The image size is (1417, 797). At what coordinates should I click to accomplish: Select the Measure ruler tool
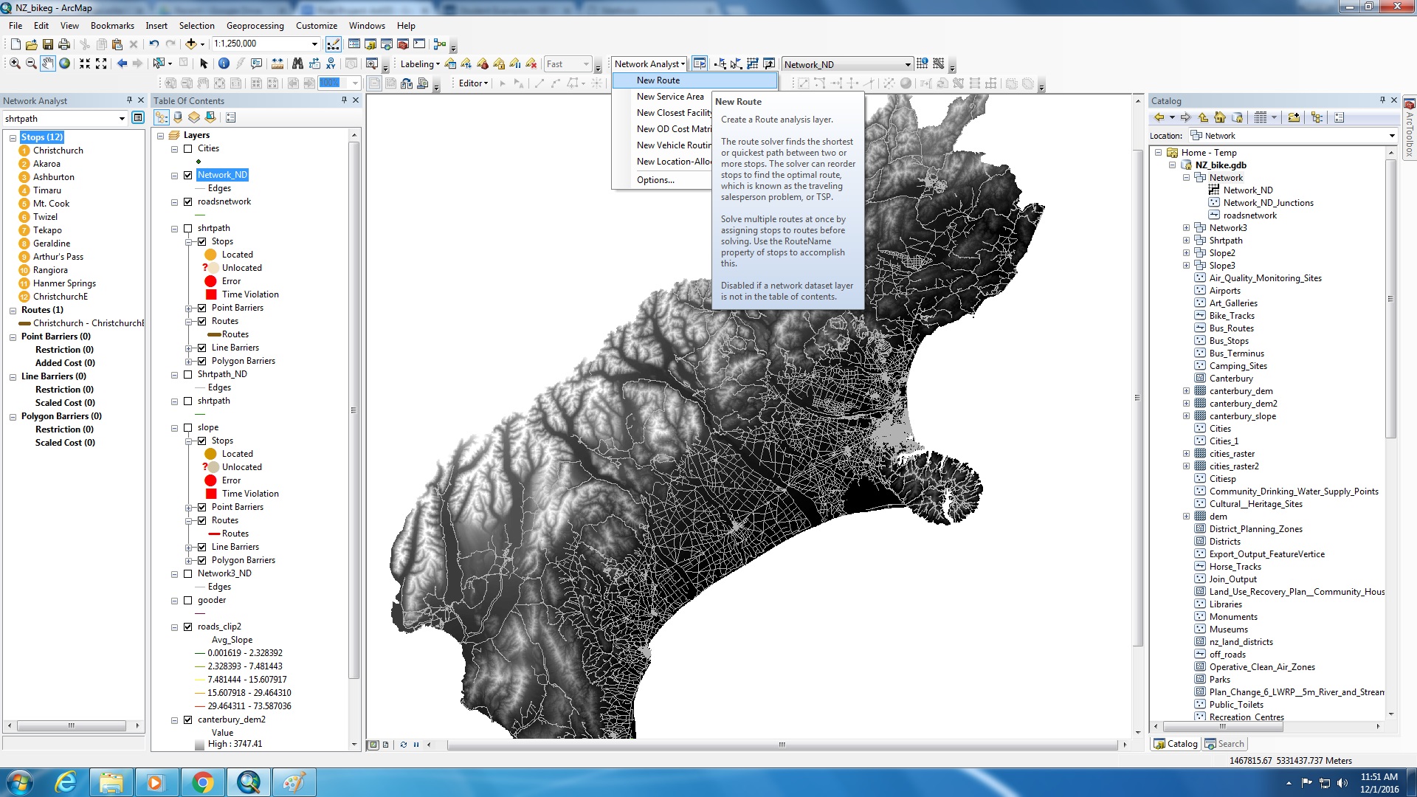pyautogui.click(x=277, y=63)
